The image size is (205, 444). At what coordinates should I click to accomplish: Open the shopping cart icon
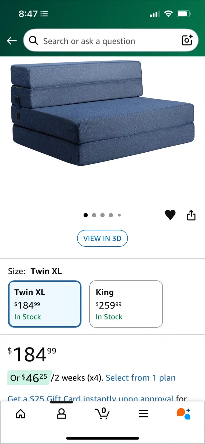pos(102,414)
